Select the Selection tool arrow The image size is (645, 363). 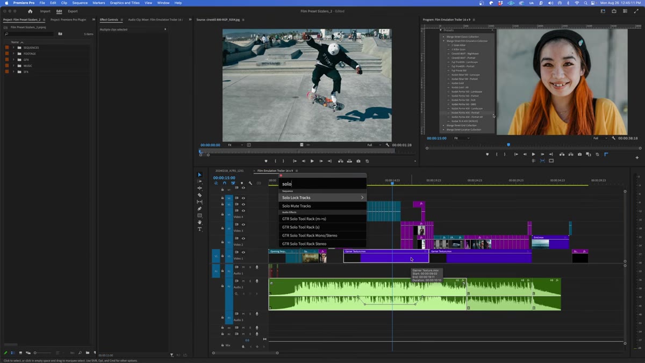pos(199,175)
